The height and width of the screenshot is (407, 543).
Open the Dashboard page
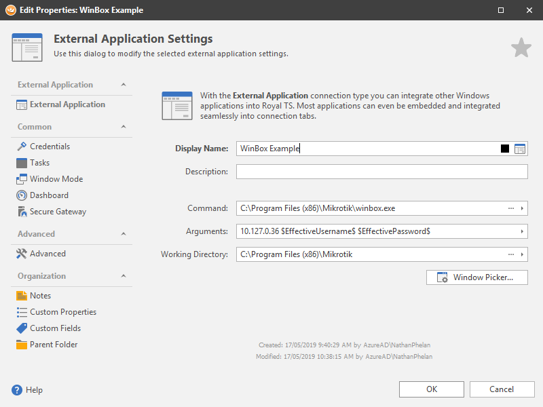(x=49, y=195)
